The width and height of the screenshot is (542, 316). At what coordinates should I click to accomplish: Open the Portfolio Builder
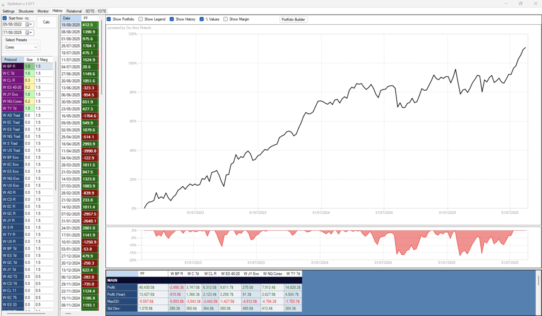(x=293, y=19)
